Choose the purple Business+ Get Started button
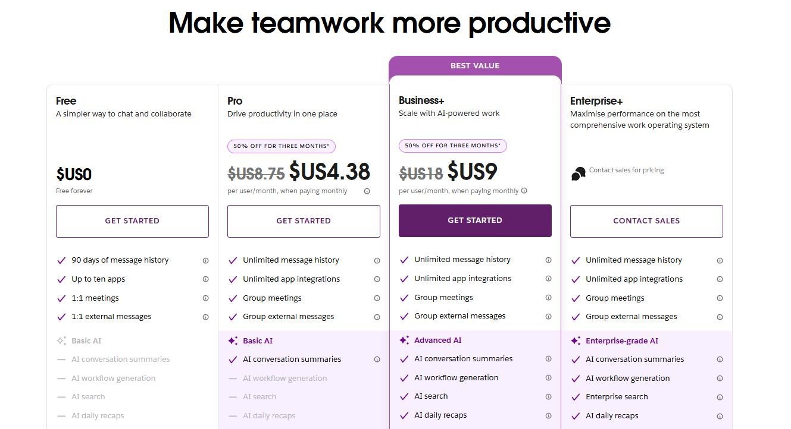Viewport: 791px width, 429px height. pos(475,220)
